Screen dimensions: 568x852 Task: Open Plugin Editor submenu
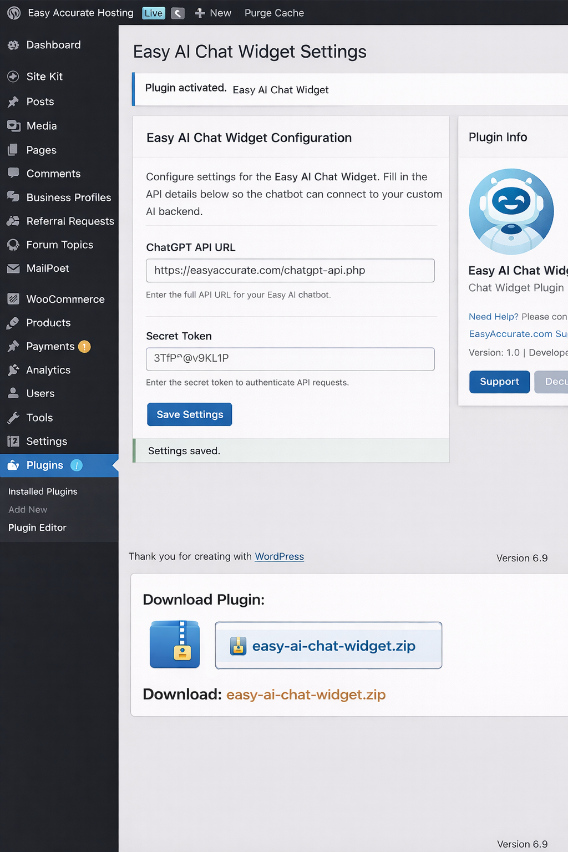click(37, 528)
